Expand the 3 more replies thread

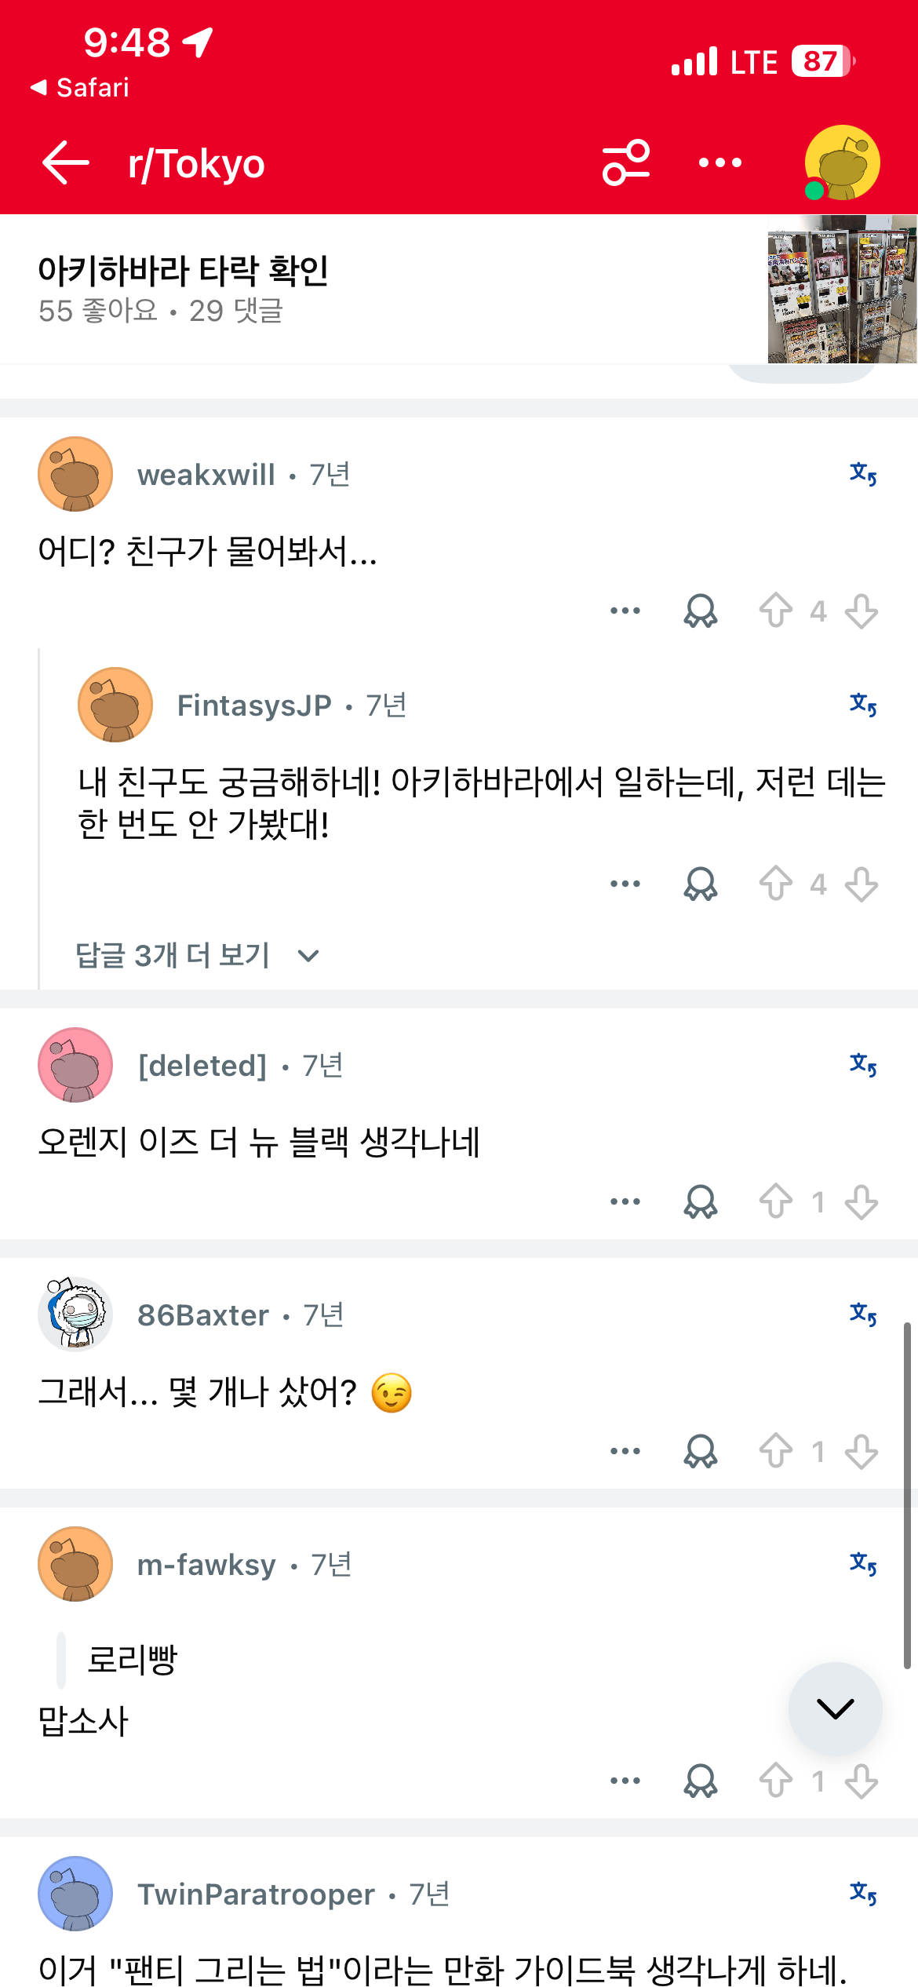click(196, 955)
